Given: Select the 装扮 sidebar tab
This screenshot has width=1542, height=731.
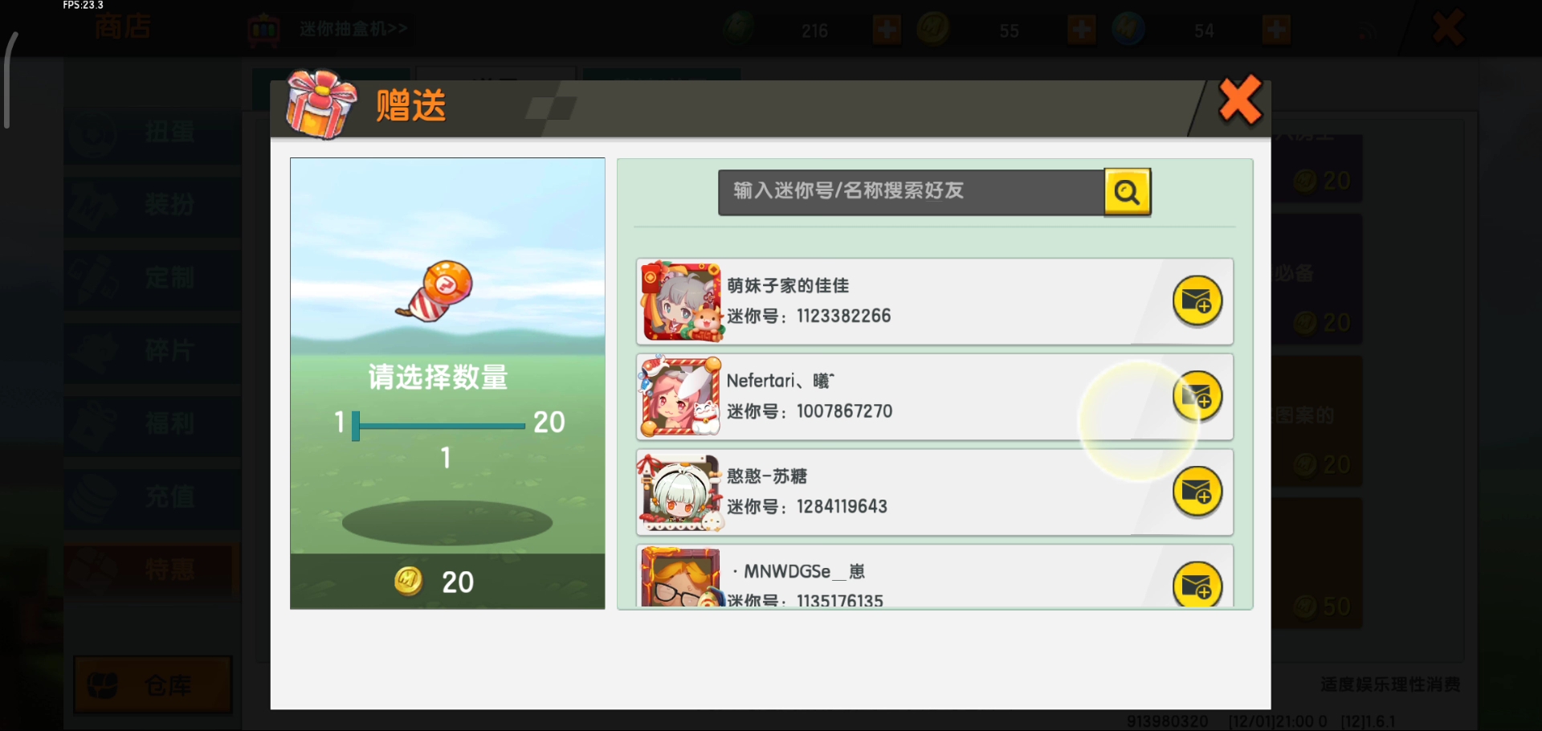Looking at the screenshot, I should point(153,205).
